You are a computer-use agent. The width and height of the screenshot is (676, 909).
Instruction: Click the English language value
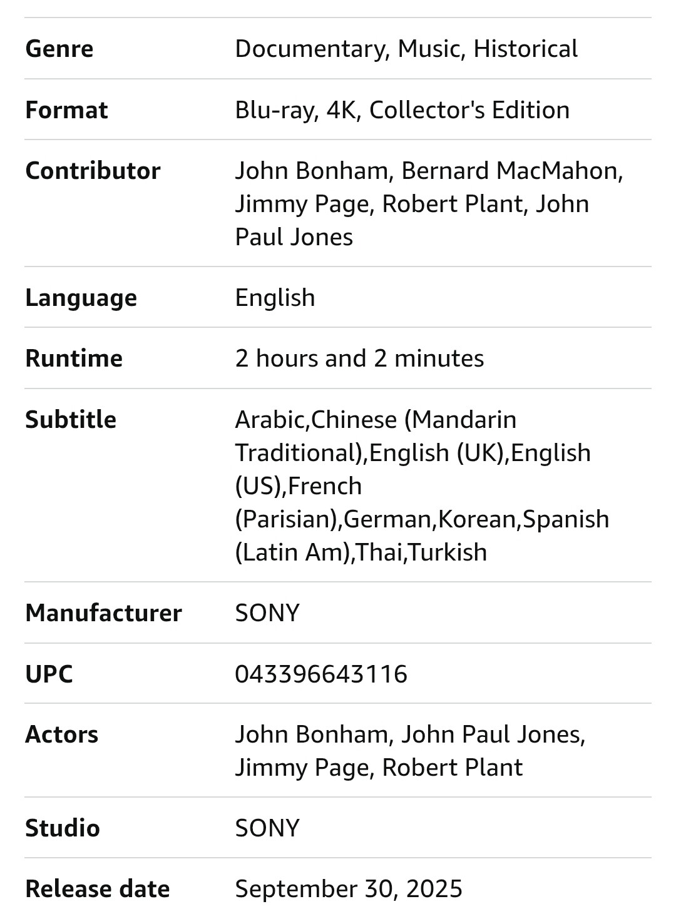[275, 298]
